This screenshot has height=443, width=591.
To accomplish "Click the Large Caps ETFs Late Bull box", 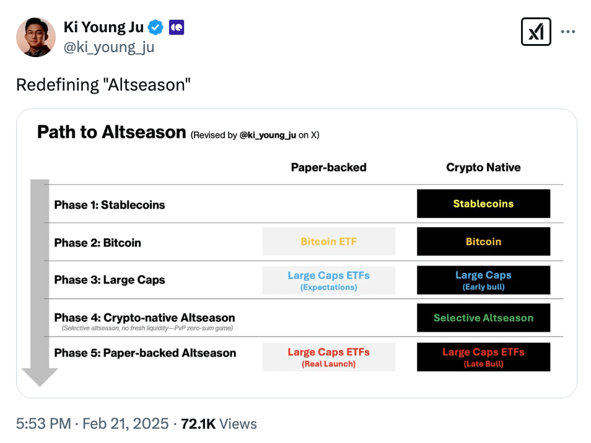I will pyautogui.click(x=483, y=357).
